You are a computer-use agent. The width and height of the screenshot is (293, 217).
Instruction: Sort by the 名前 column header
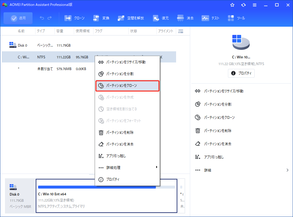21,31
